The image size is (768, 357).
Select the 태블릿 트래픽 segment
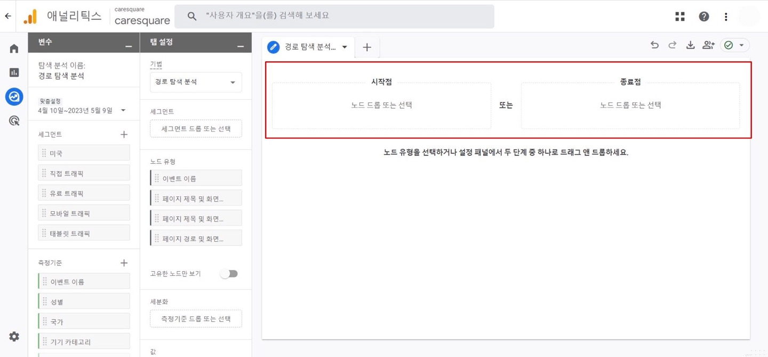pyautogui.click(x=84, y=233)
